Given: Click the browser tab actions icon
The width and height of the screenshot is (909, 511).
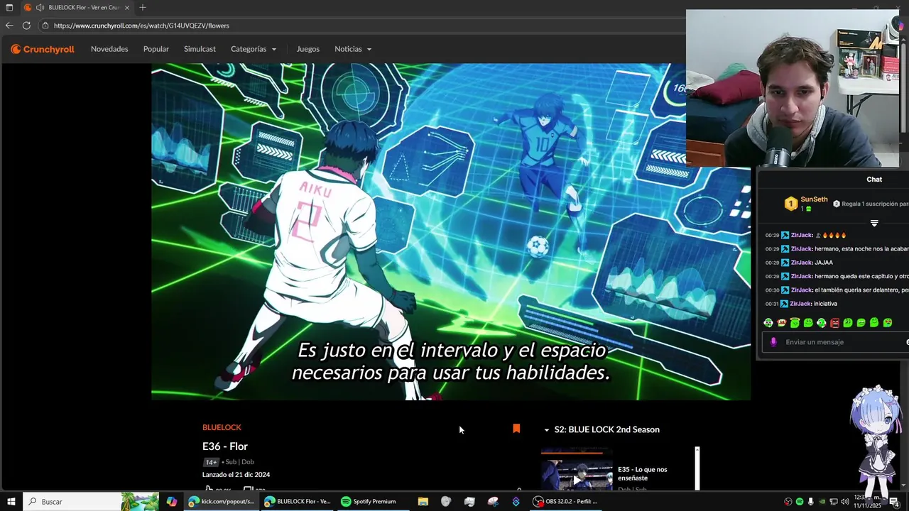Looking at the screenshot, I should coord(9,7).
